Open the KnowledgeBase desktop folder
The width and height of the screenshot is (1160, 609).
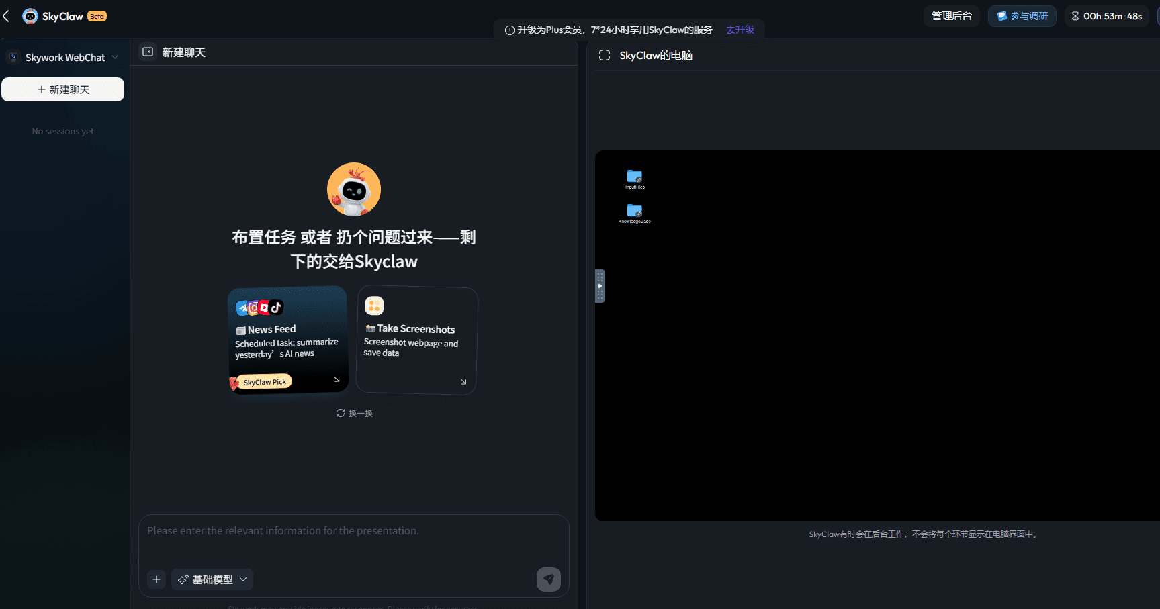tap(634, 211)
